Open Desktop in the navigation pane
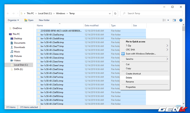Screen dimensions: 190x113 (18, 39)
